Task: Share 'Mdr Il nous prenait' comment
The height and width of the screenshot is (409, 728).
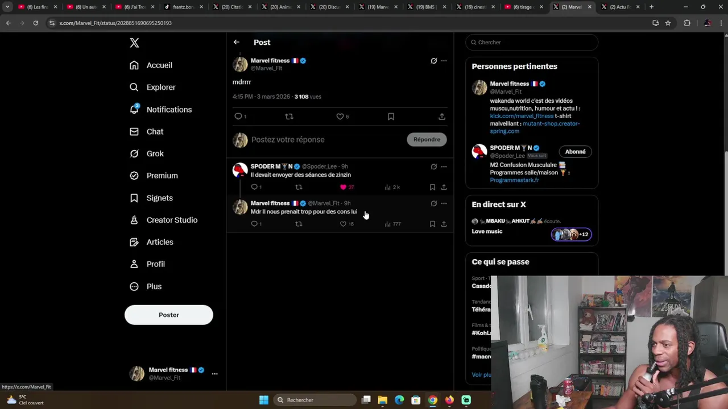Action: coord(444,224)
